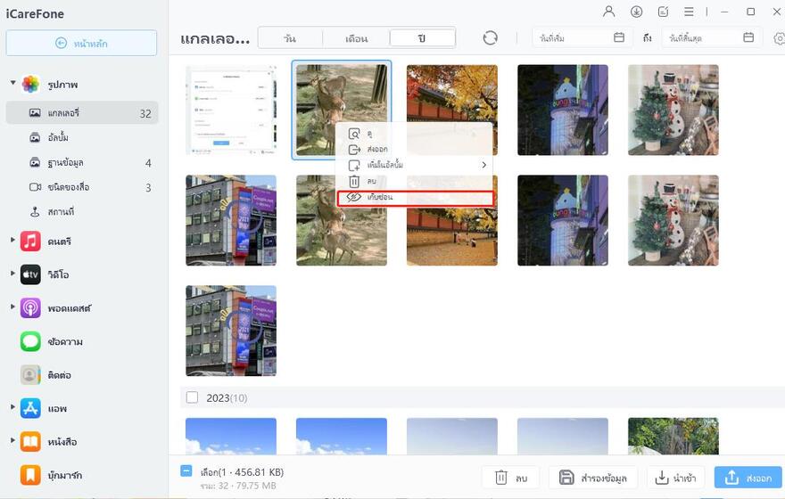Screen dimensions: 785x499
Task: Expand the แอพ (Apps) tree arrow
Action: coord(13,407)
